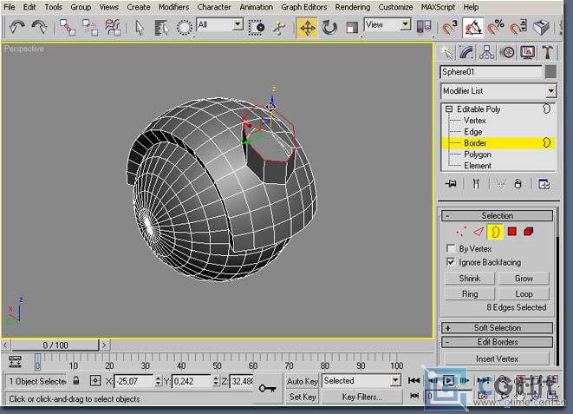Open the Select by Name list icon
573x414 pixels.
click(160, 28)
